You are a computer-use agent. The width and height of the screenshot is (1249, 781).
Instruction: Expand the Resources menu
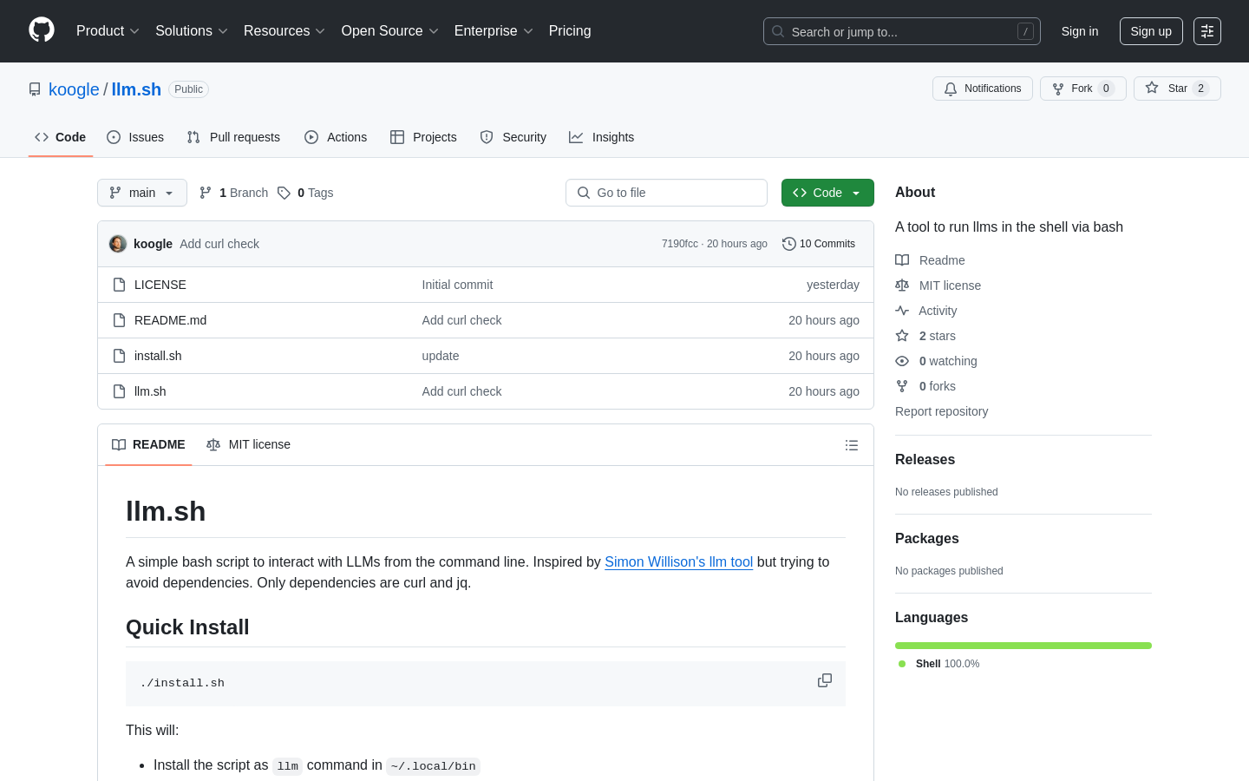pos(284,31)
